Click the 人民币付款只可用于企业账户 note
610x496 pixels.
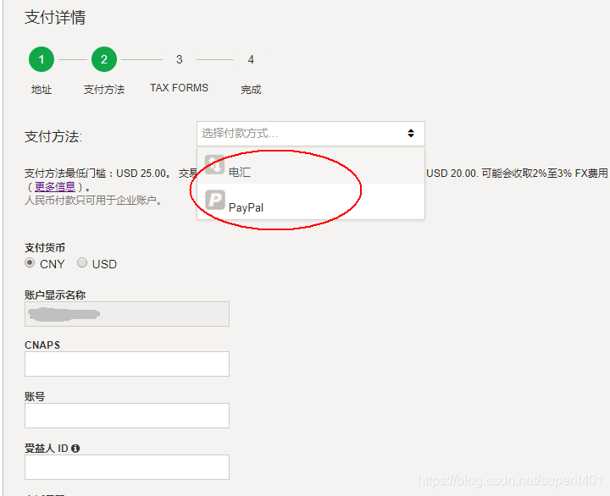coord(93,201)
